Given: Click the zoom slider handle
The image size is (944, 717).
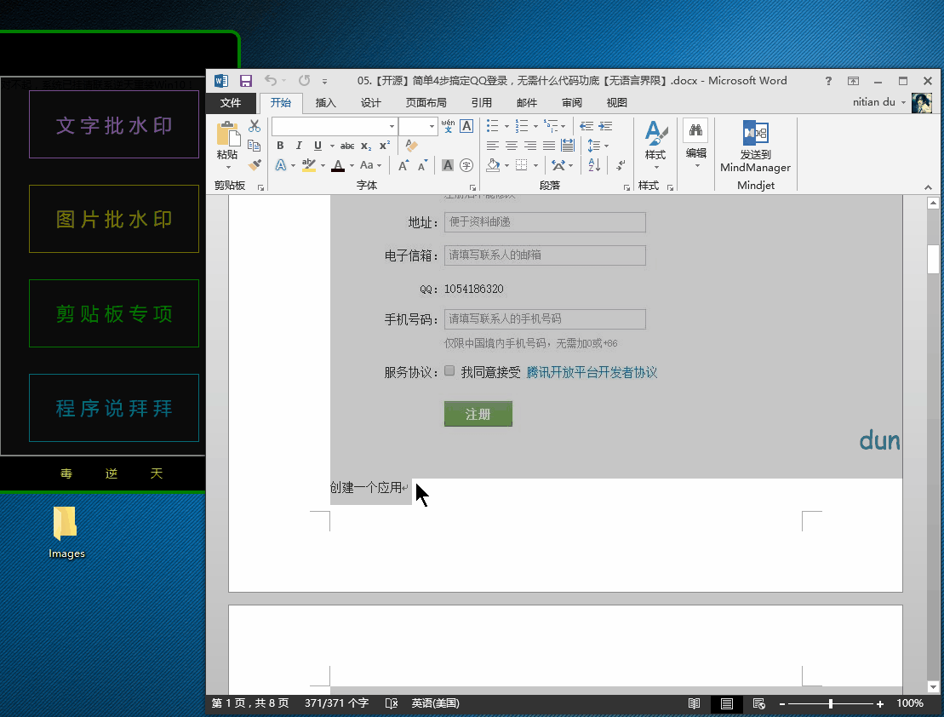Looking at the screenshot, I should click(830, 703).
